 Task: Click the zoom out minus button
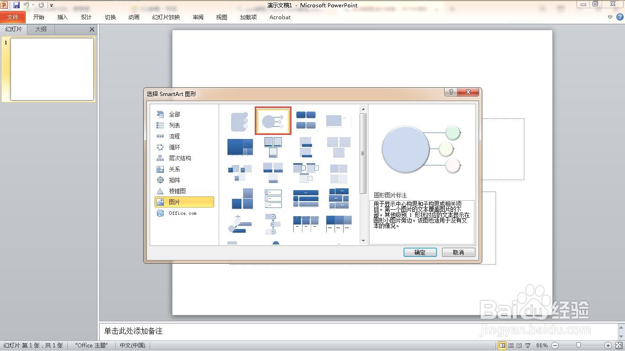[555, 346]
